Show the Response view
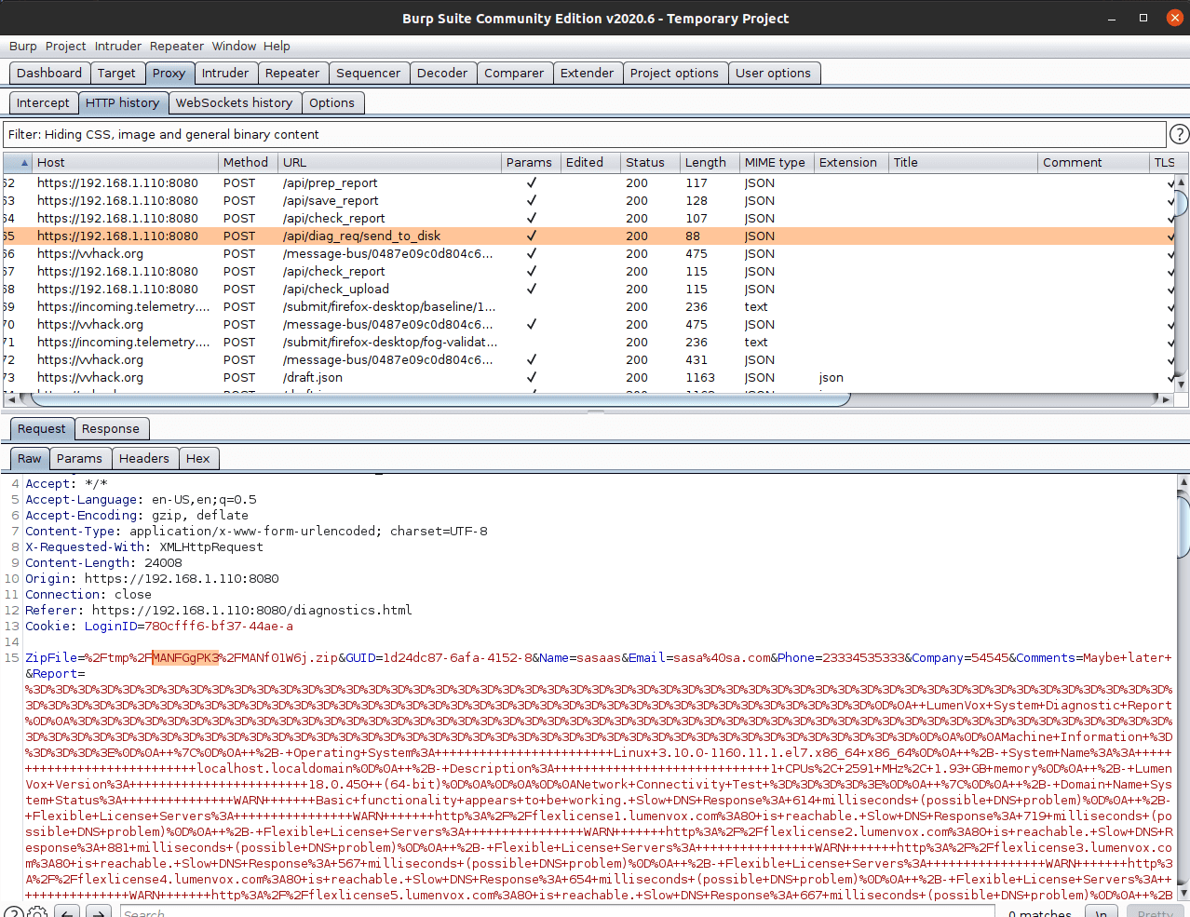Screen dimensions: 1190x917 (110, 429)
